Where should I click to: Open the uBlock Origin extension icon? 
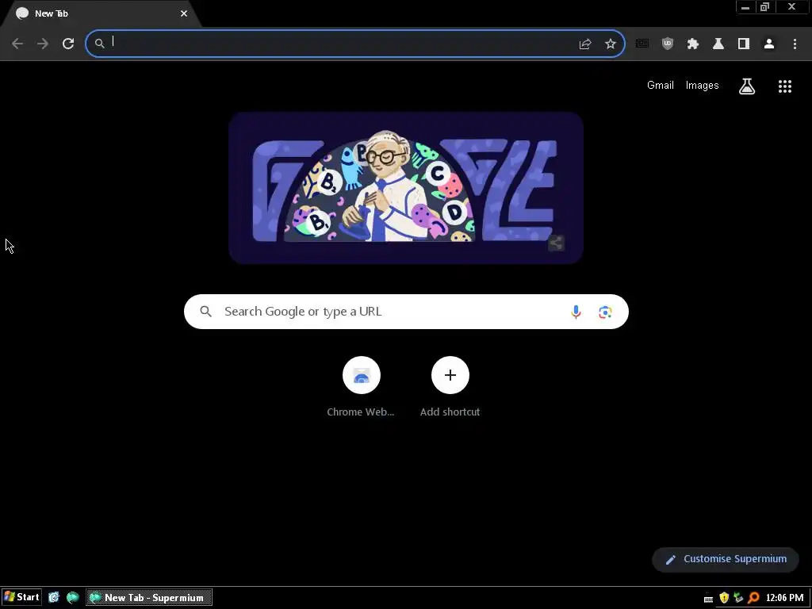(x=668, y=44)
